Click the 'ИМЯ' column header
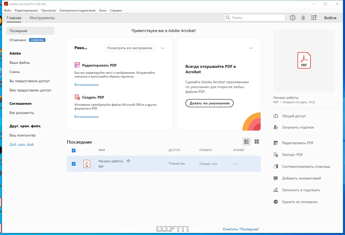 [102, 150]
